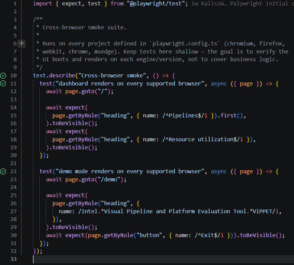Click .toBeVisible() on line 19

72,148
